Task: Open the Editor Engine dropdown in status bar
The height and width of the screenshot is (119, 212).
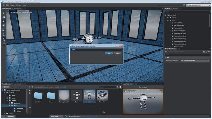Action: [56, 116]
